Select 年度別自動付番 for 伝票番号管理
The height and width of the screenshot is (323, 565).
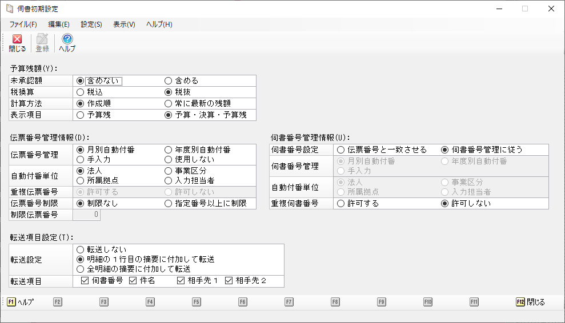[x=169, y=150]
